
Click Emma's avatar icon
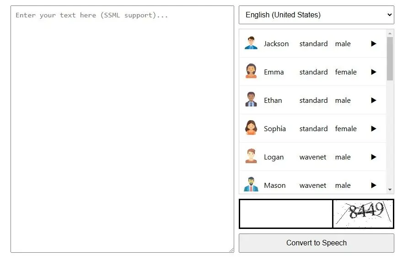click(251, 72)
